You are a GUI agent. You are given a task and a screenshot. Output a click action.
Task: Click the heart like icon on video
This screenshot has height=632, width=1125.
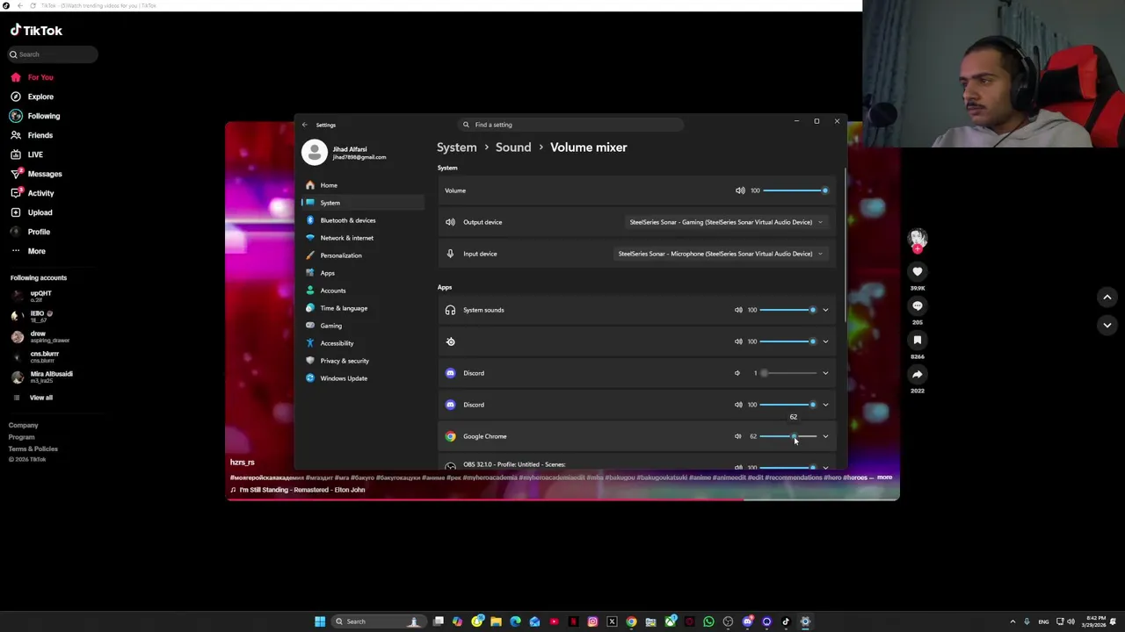click(x=918, y=272)
